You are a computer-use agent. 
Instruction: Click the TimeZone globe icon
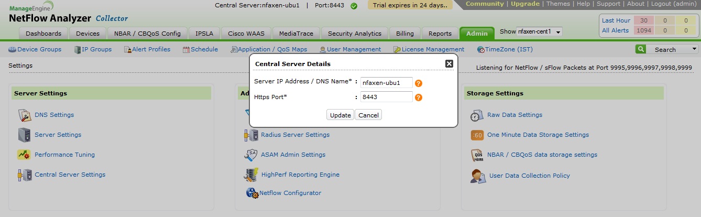click(481, 50)
